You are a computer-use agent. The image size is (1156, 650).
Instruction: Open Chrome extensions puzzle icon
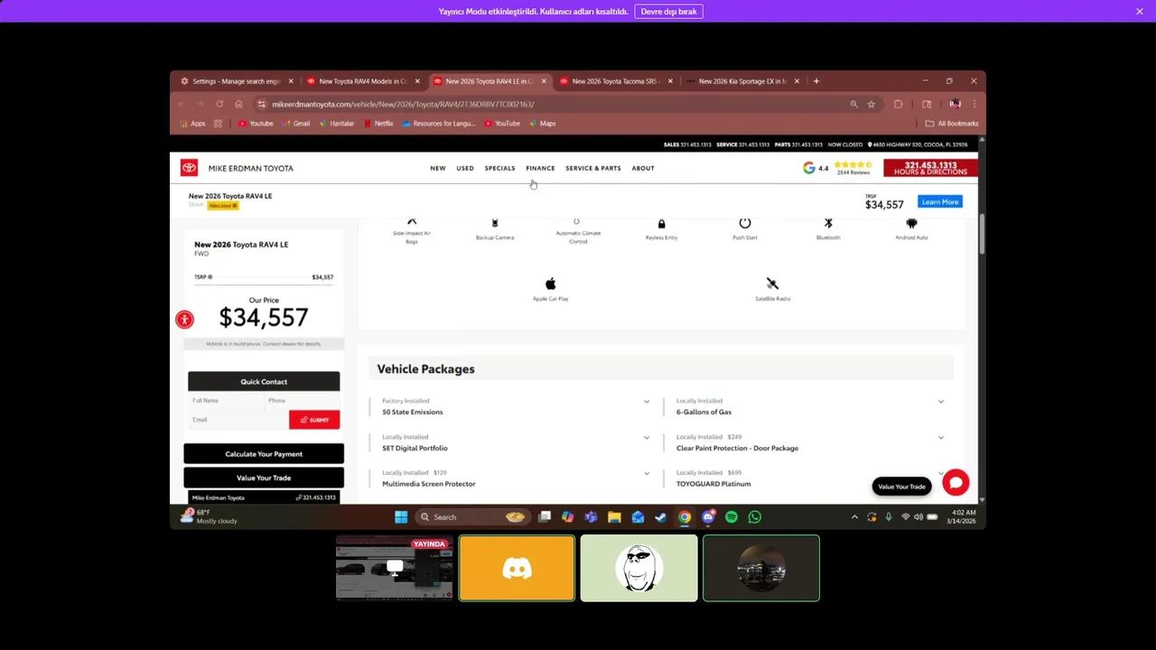898,104
